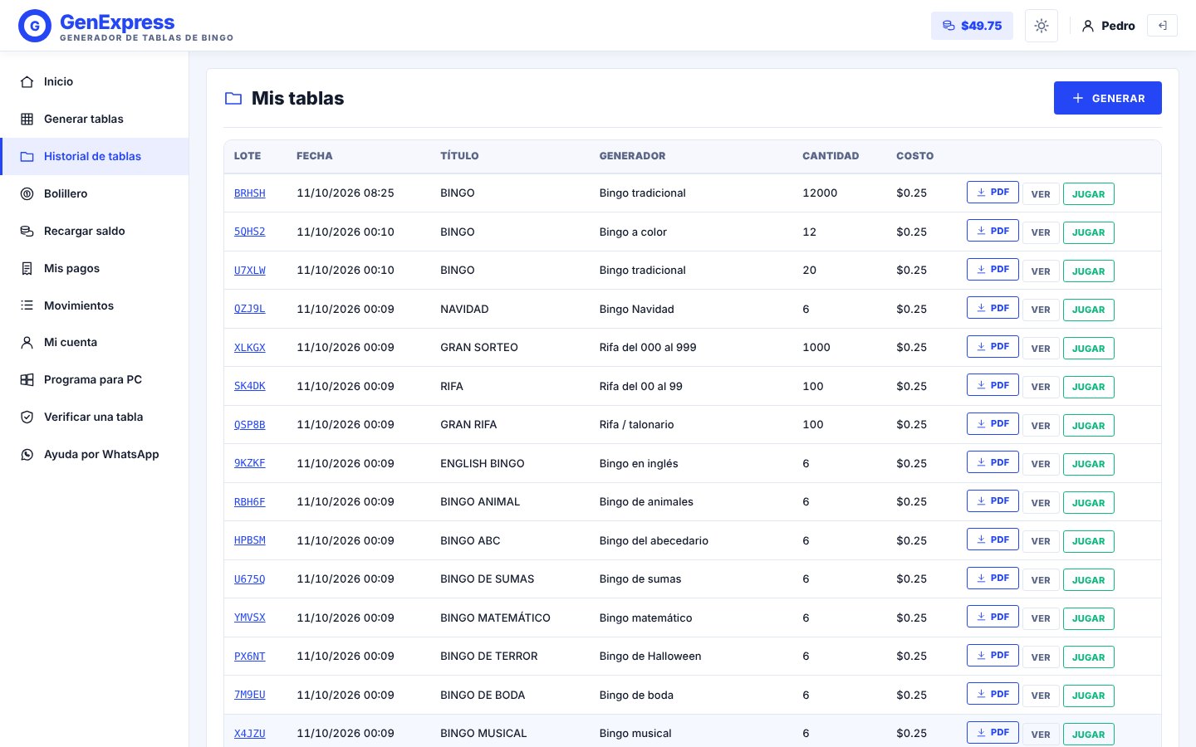Click VER for the GRAN SORTEO row
The image size is (1196, 747).
[1041, 349]
